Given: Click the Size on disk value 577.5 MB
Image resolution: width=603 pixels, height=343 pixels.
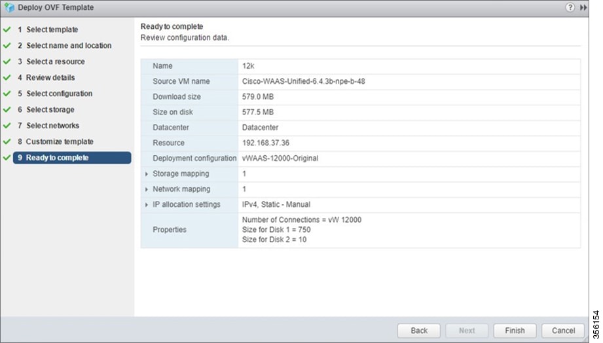Looking at the screenshot, I should click(x=258, y=112).
